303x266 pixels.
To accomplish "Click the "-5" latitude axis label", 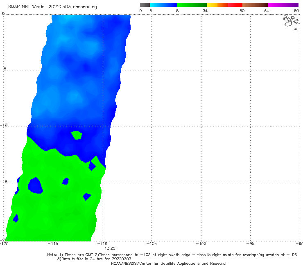I will 3,69.
